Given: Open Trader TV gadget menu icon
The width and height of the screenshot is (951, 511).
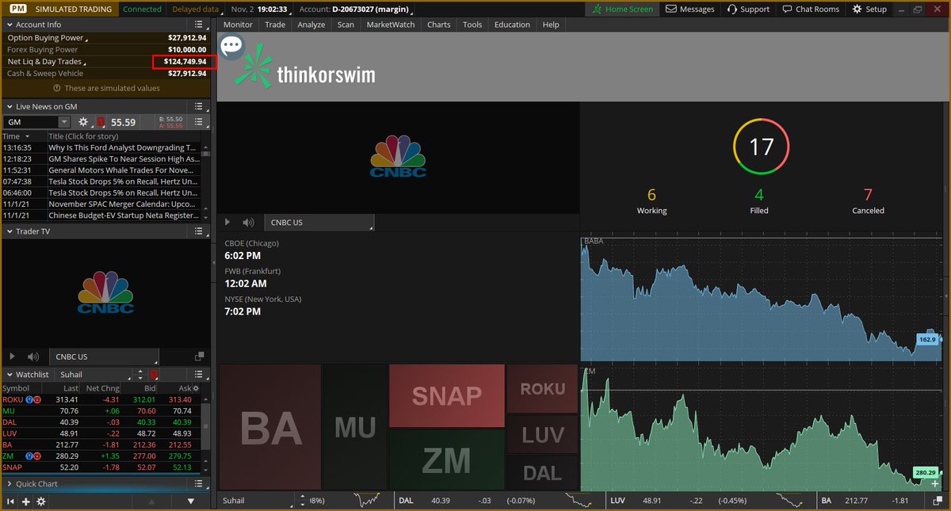Looking at the screenshot, I should (x=201, y=231).
